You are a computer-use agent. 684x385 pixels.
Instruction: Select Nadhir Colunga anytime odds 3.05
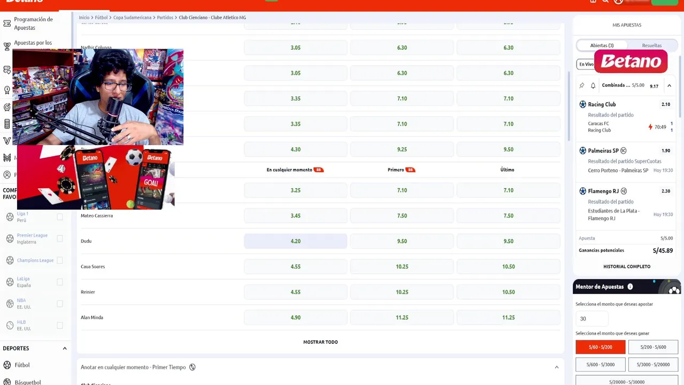pyautogui.click(x=296, y=48)
